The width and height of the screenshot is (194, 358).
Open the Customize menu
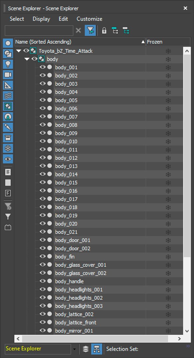[x=89, y=19]
